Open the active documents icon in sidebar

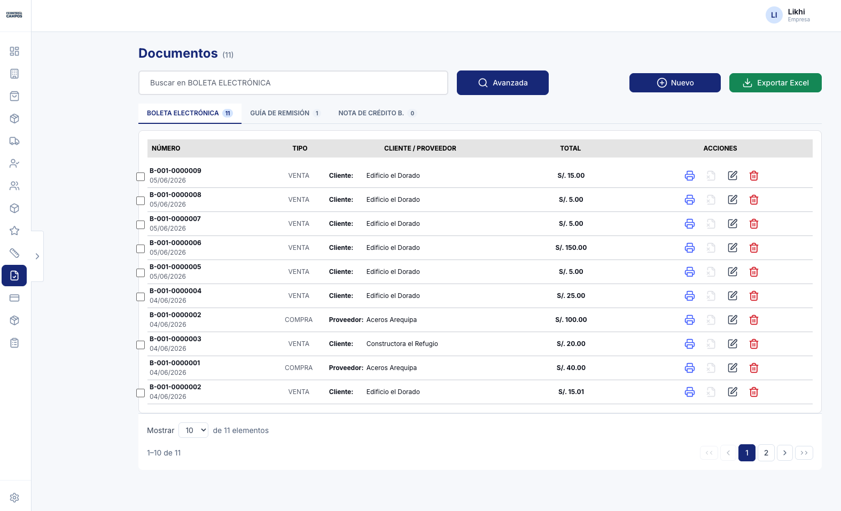click(14, 276)
